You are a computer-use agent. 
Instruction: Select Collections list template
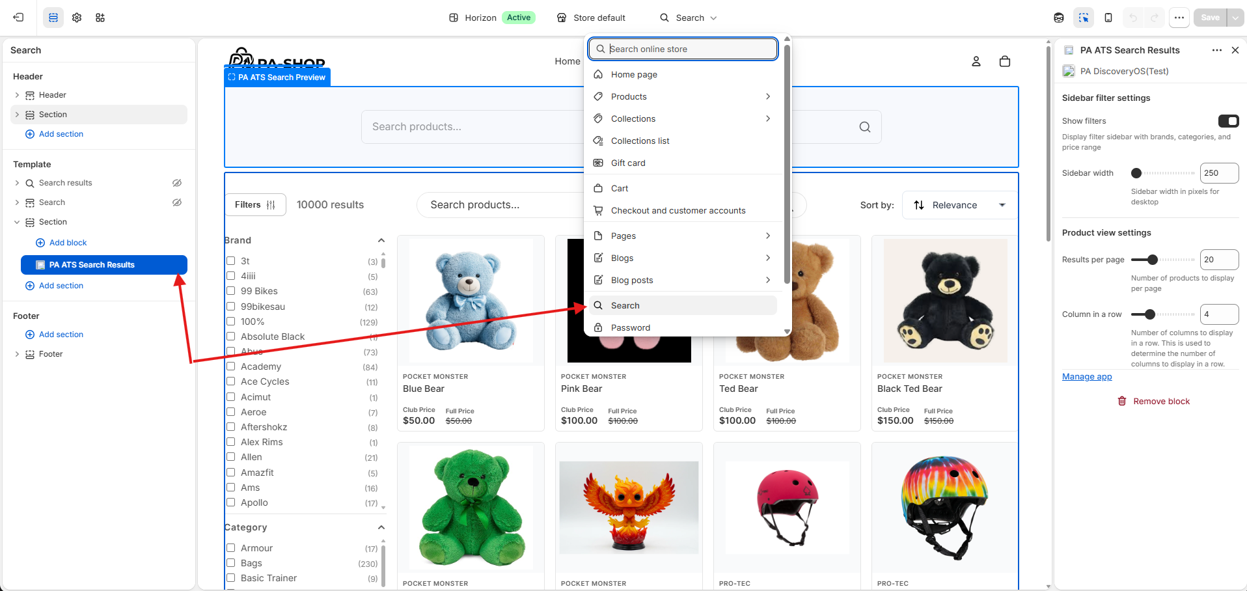click(683, 141)
